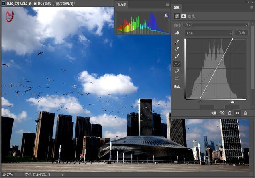255x178 pixels.
Task: Select the on-image targeted adjustment hand tool
Action: coord(177,33)
